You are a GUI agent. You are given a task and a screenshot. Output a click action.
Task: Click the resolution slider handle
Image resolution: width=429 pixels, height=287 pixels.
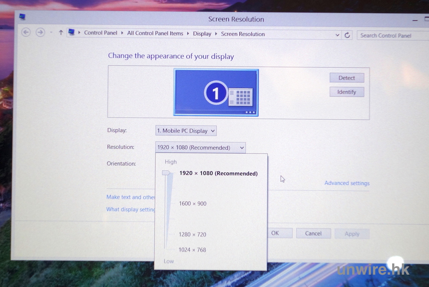[x=167, y=173]
